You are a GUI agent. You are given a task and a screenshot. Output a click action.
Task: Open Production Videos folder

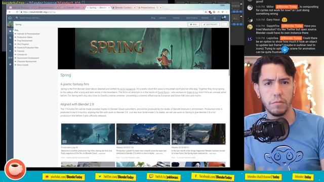point(25,37)
